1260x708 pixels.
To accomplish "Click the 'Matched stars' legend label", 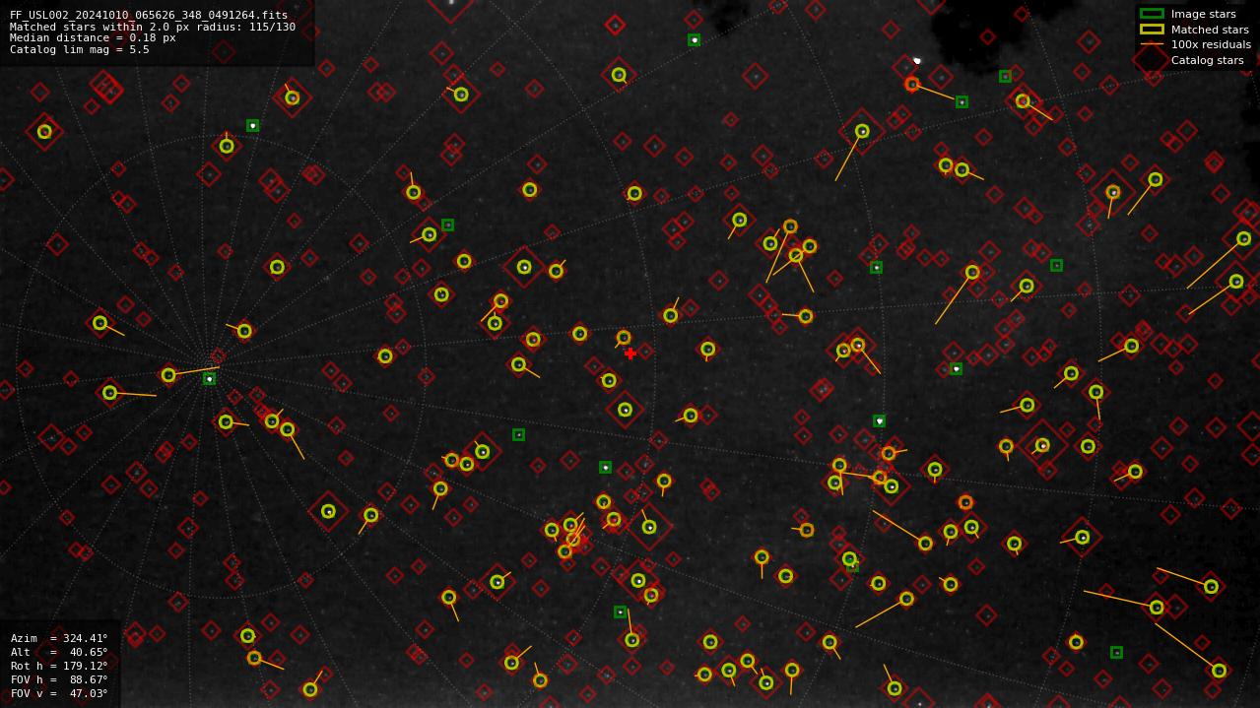I will [1210, 30].
